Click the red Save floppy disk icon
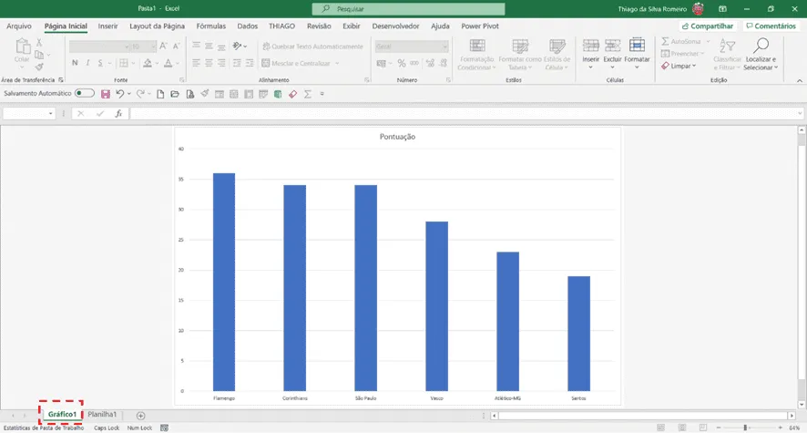This screenshot has height=433, width=807. coord(106,94)
